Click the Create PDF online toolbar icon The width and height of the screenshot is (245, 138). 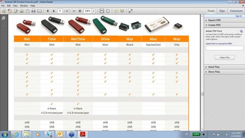(10, 11)
